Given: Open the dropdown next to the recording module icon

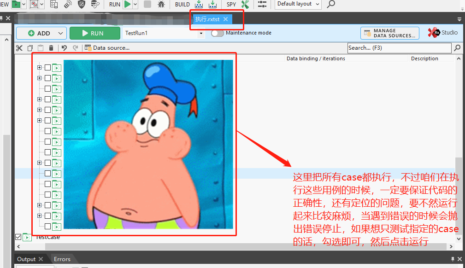Looking at the screenshot, I should click(x=42, y=5).
